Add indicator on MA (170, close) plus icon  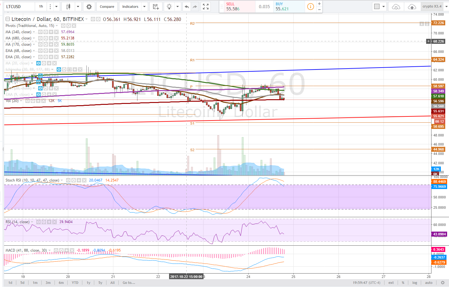51,44
